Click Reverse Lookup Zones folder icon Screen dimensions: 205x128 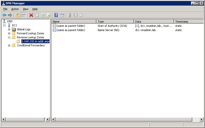tap(14, 37)
